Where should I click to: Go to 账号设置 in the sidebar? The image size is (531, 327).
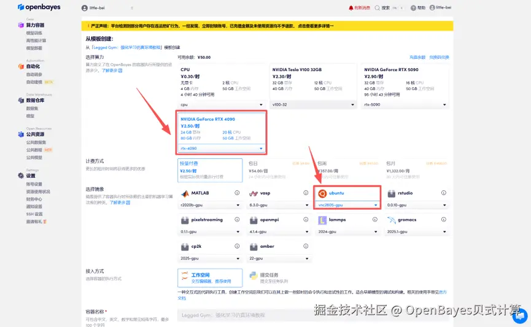(x=34, y=184)
